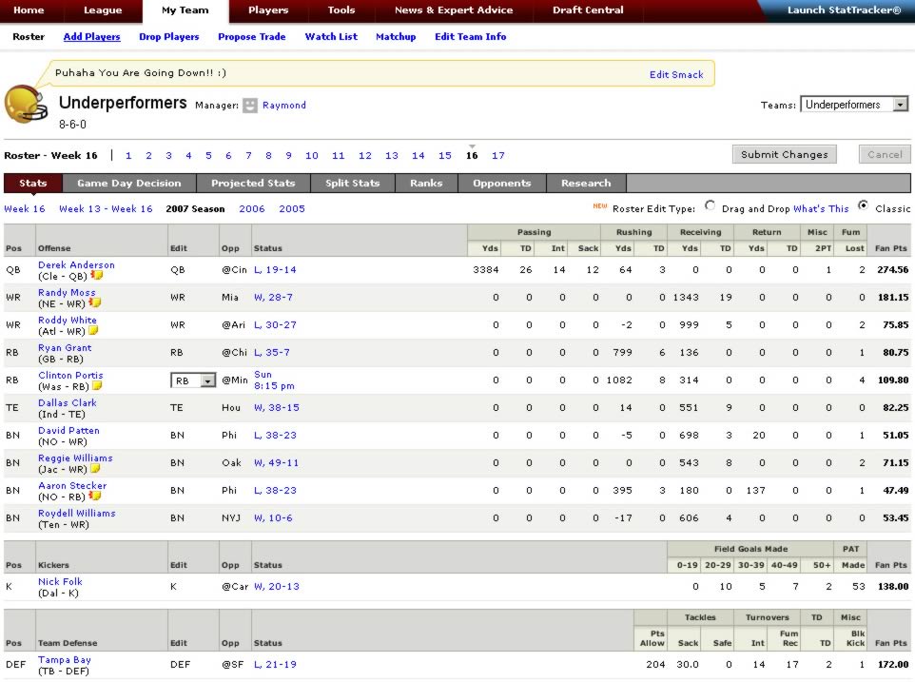Viewport: 915px width, 682px height.
Task: View Week 13 - Week 16 stats
Action: (x=106, y=209)
